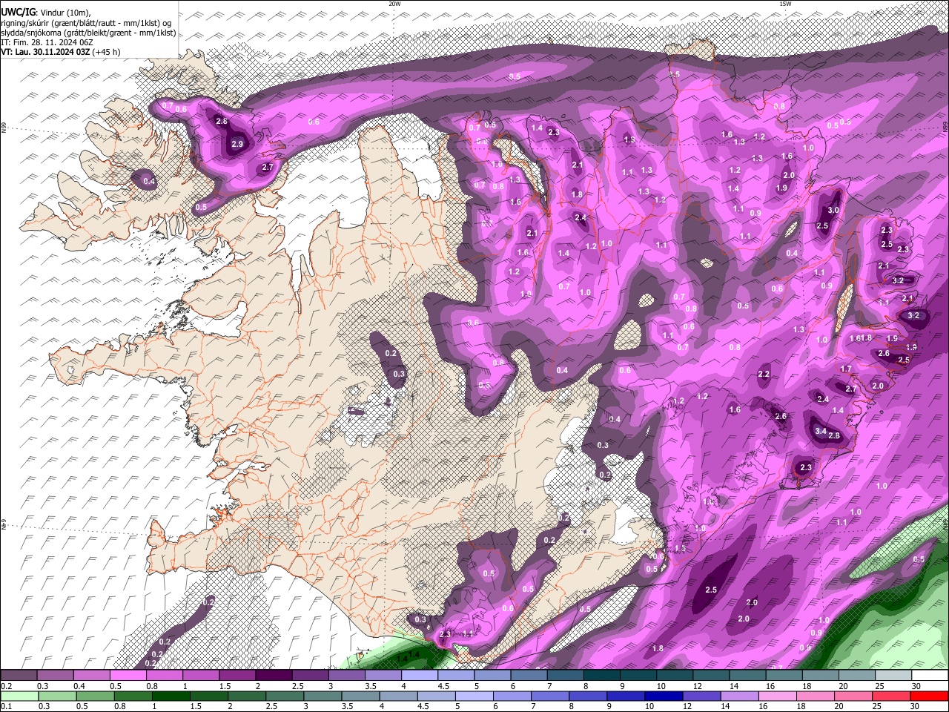
Task: Click the deep blue 10 swatch in lower legend
Action: pos(662,696)
